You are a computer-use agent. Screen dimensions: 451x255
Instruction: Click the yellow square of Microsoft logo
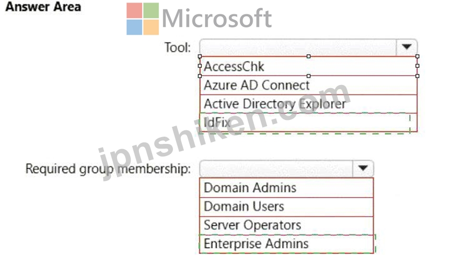151,27
